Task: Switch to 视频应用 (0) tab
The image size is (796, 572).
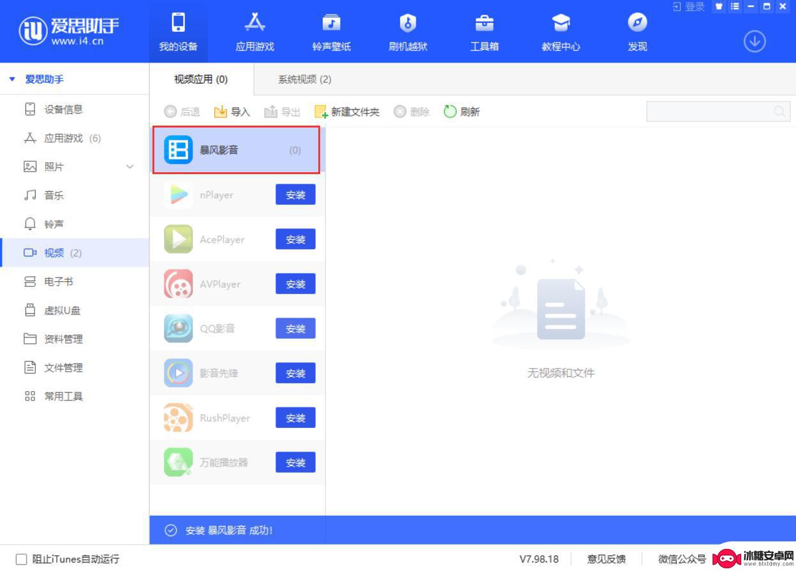Action: pyautogui.click(x=201, y=79)
